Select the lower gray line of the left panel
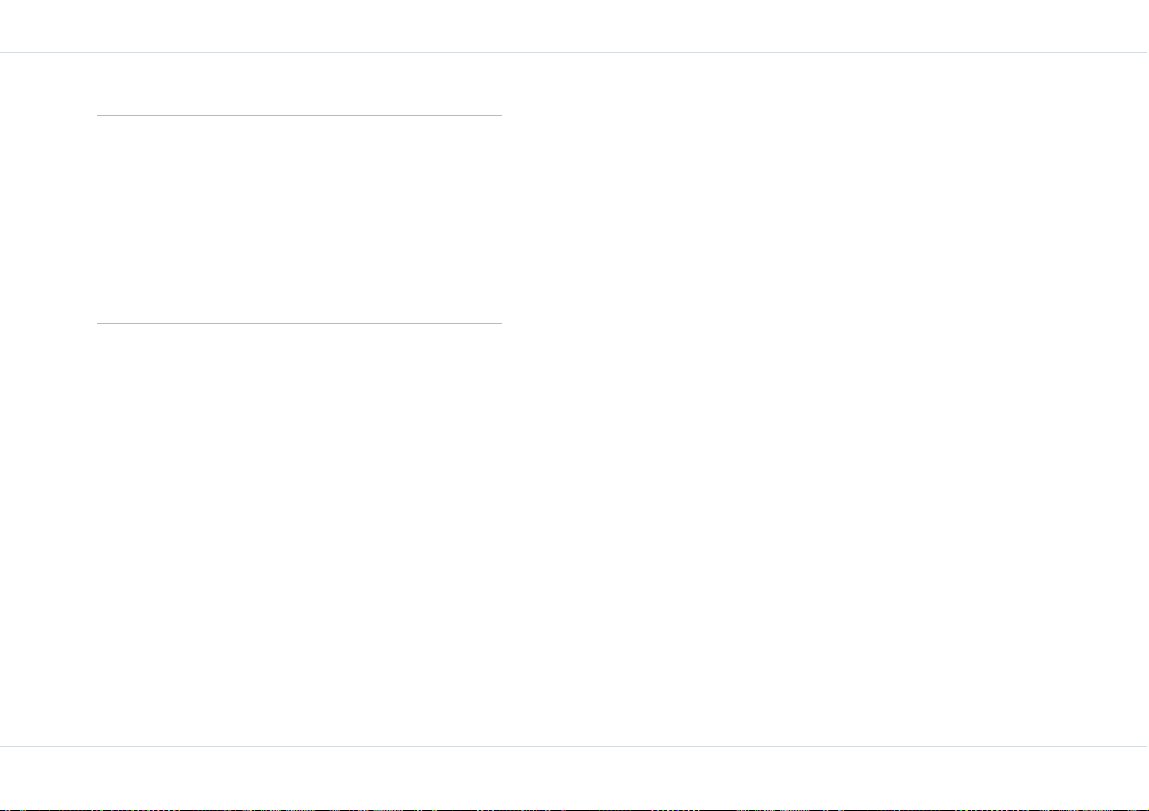Screen dimensions: 1149x811 pyautogui.click(x=299, y=323)
